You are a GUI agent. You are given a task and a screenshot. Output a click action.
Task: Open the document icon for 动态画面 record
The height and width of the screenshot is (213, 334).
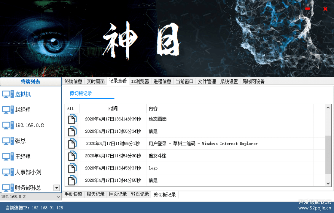[72, 119]
